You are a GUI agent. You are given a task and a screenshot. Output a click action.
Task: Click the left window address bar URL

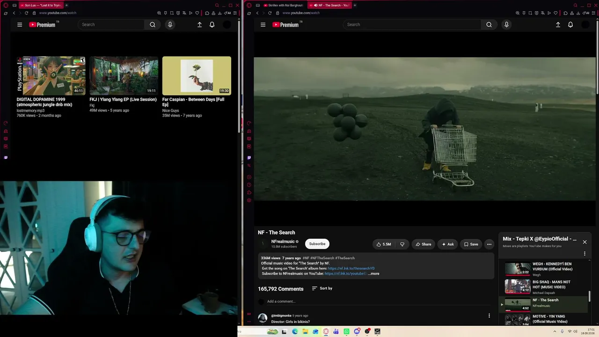coord(58,13)
